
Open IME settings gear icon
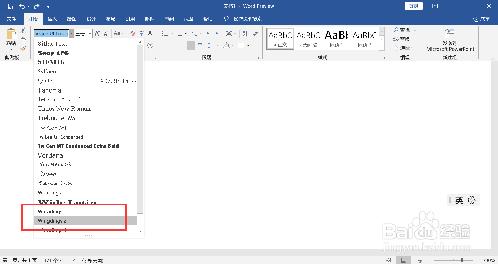(x=472, y=200)
